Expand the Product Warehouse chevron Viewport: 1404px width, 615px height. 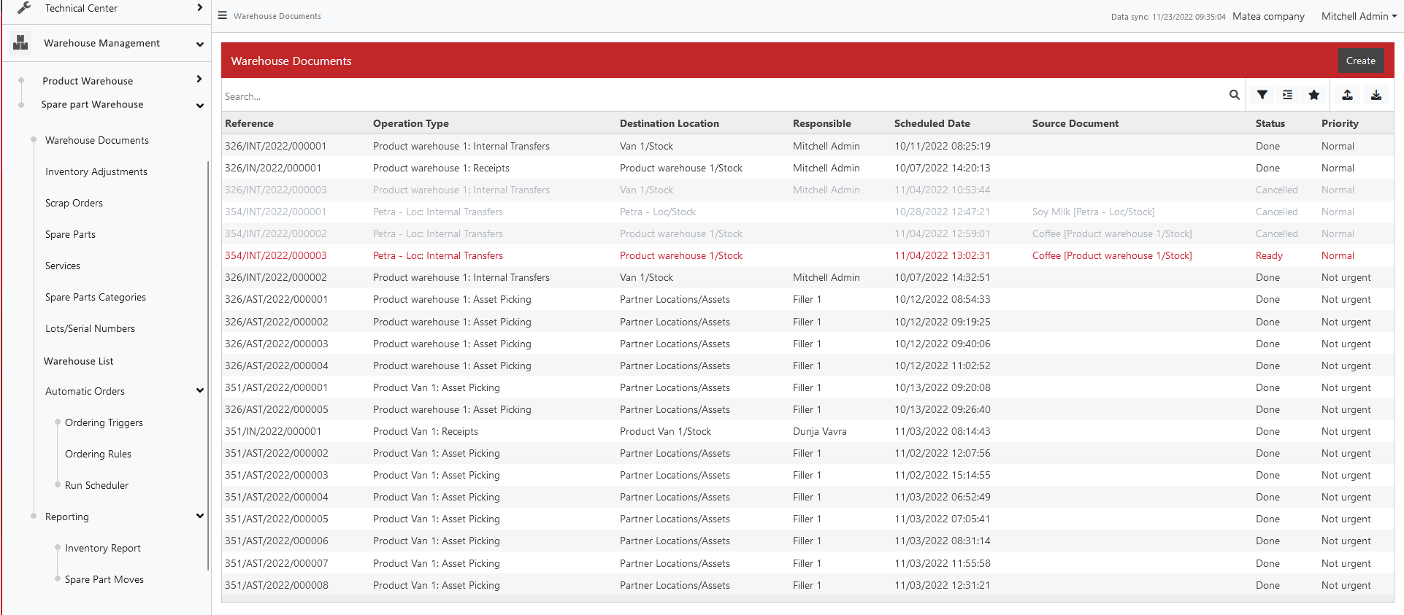coord(199,80)
